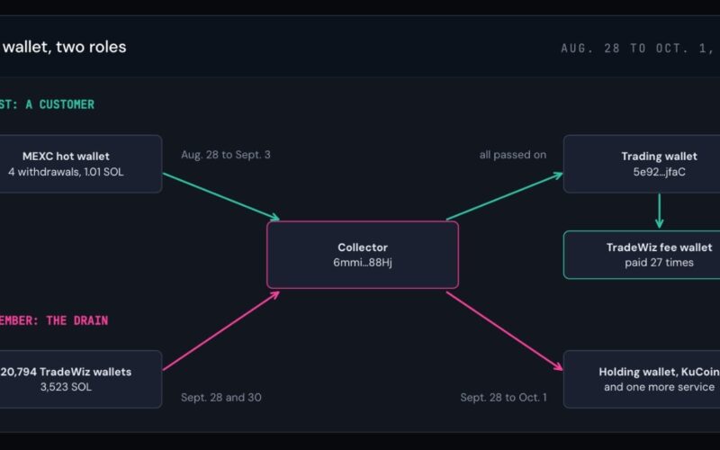Click the "6mmi...88Hj" address text
Screen dimensions: 720x450
[363, 263]
